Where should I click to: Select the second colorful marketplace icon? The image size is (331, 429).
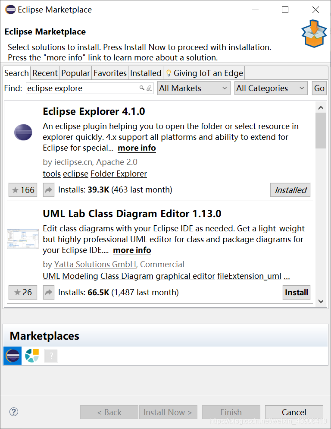[32, 355]
